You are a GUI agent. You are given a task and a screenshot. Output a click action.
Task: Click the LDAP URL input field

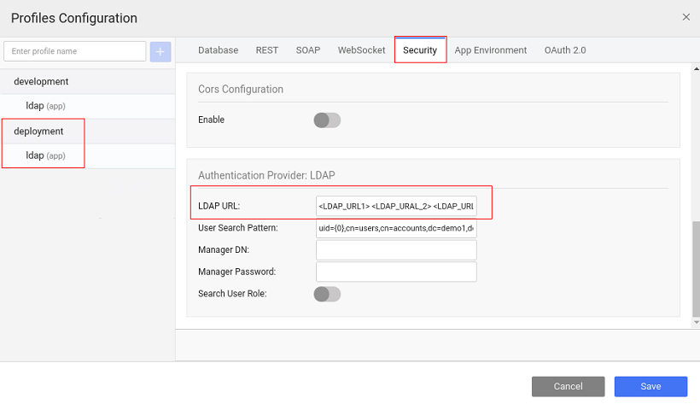coord(396,207)
